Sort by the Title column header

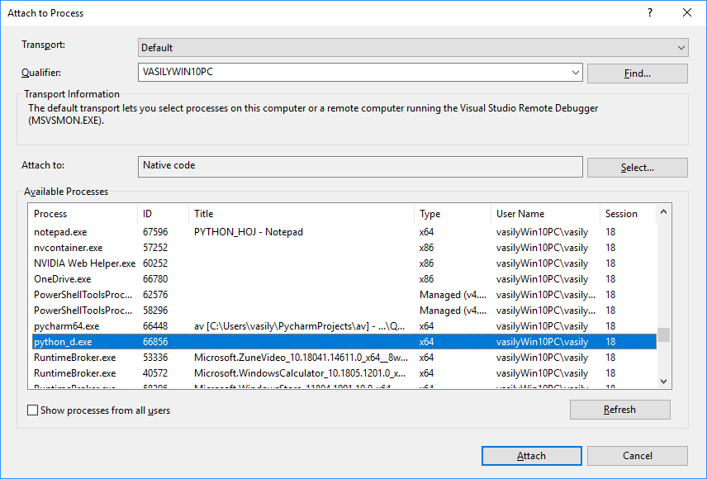(301, 214)
